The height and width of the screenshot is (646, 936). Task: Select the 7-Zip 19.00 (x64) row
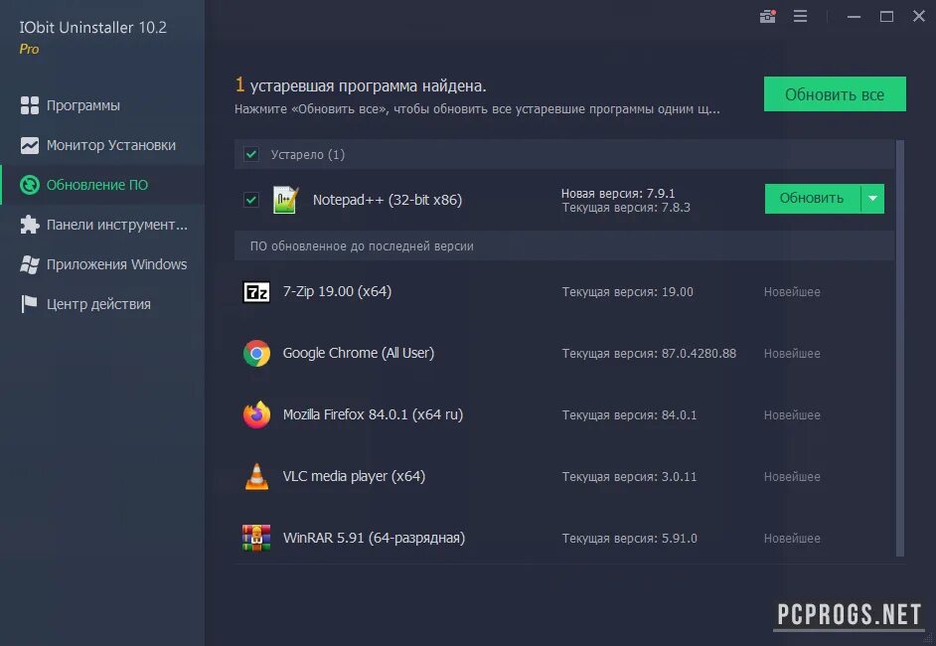click(x=564, y=292)
